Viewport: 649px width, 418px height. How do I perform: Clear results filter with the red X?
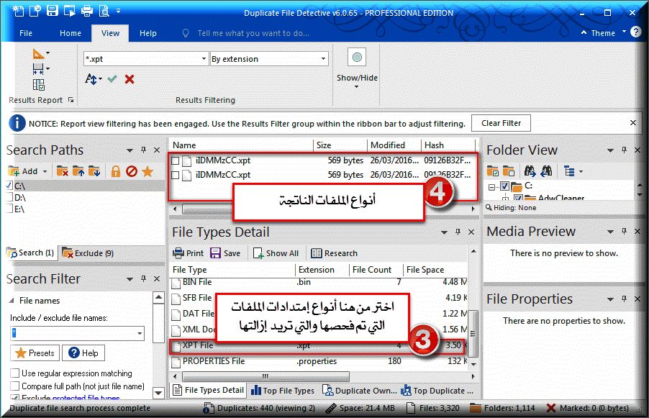point(130,78)
